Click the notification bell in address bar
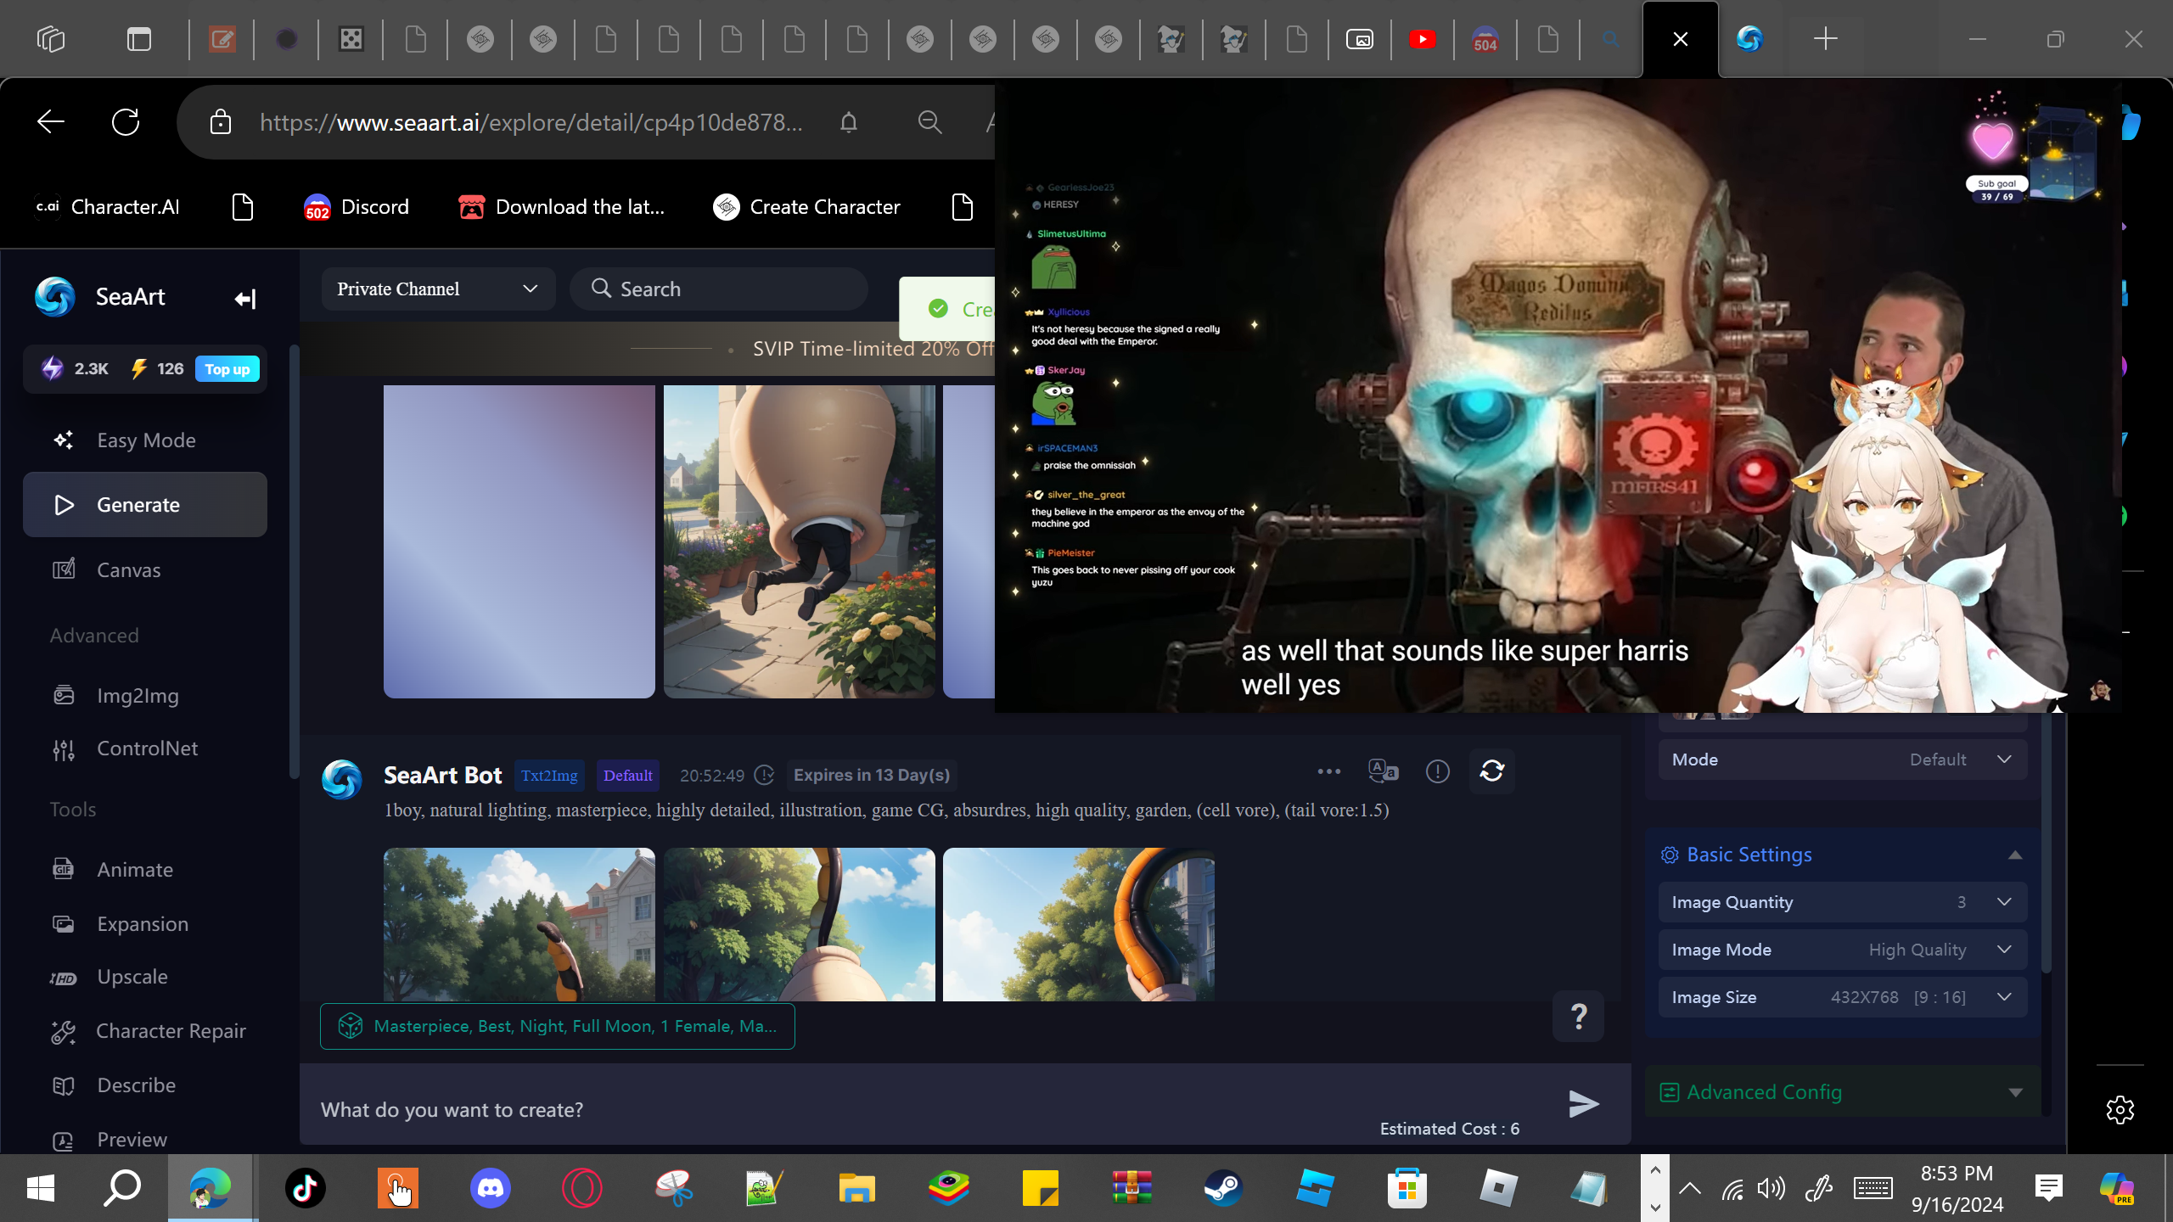Image resolution: width=2173 pixels, height=1222 pixels. coord(849,123)
